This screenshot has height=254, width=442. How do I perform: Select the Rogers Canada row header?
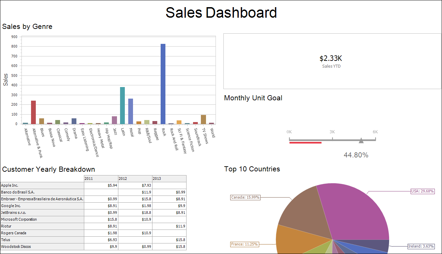(42, 233)
